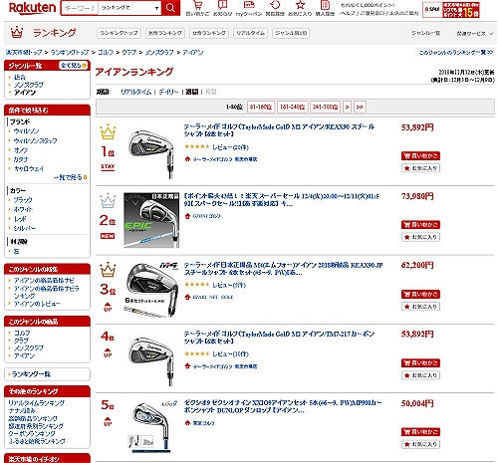Open the 4th place TaylorMade carbon shaft title
Viewport: 498px width, 463px height.
(x=279, y=338)
